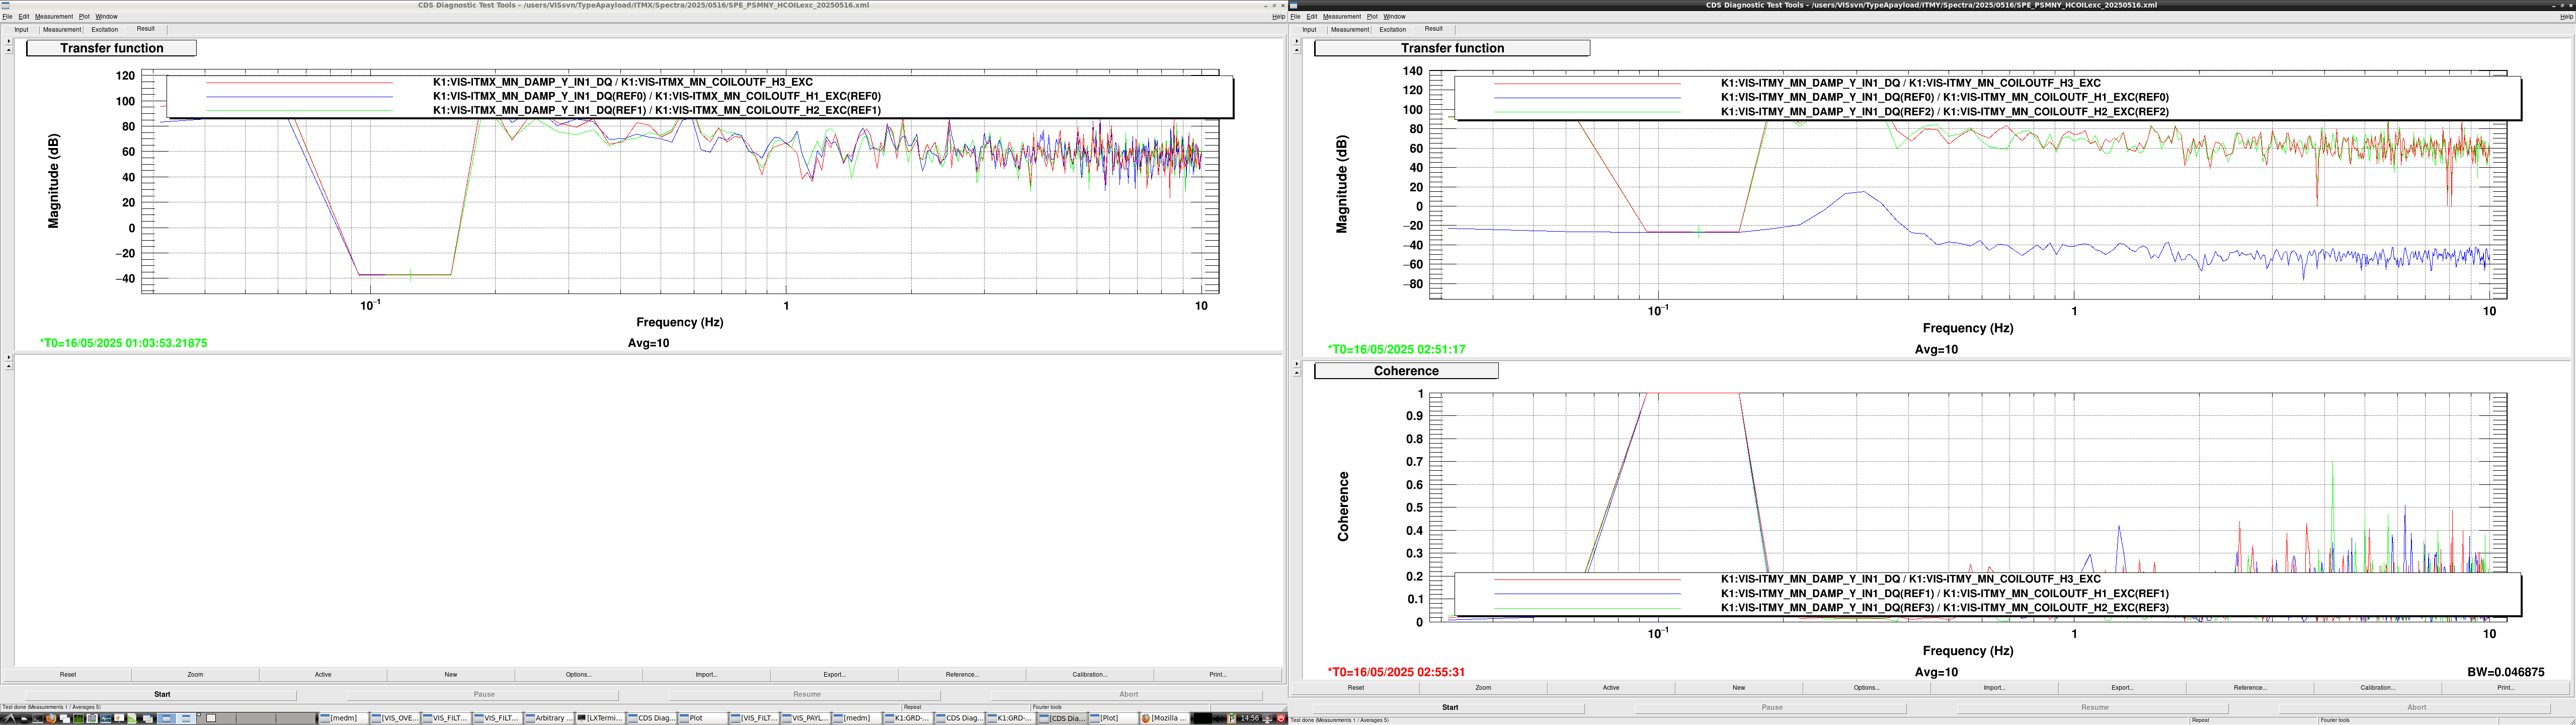Screen dimensions: 2576x725
Task: Open Options... in right window
Action: tap(1867, 688)
